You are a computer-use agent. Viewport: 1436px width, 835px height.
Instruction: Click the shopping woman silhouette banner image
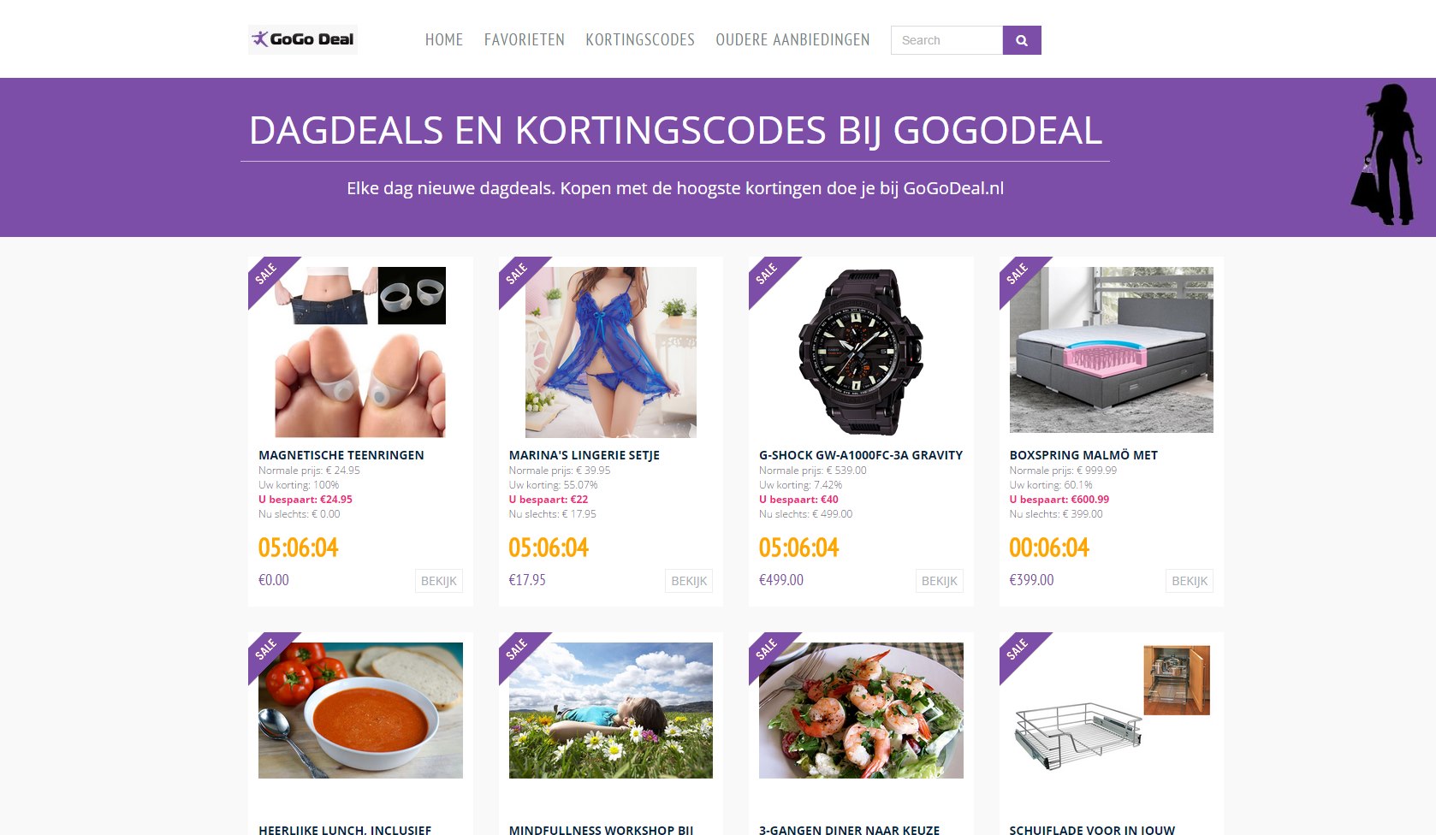(x=1386, y=155)
